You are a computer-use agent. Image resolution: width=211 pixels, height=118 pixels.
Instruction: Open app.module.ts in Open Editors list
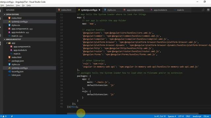(x=18, y=32)
